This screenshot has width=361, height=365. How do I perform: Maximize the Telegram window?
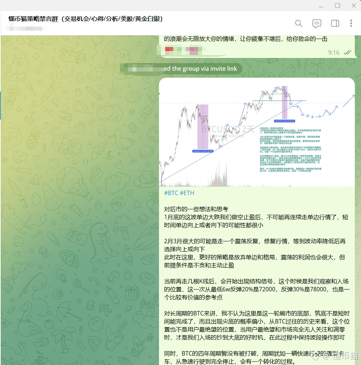click(338, 5)
